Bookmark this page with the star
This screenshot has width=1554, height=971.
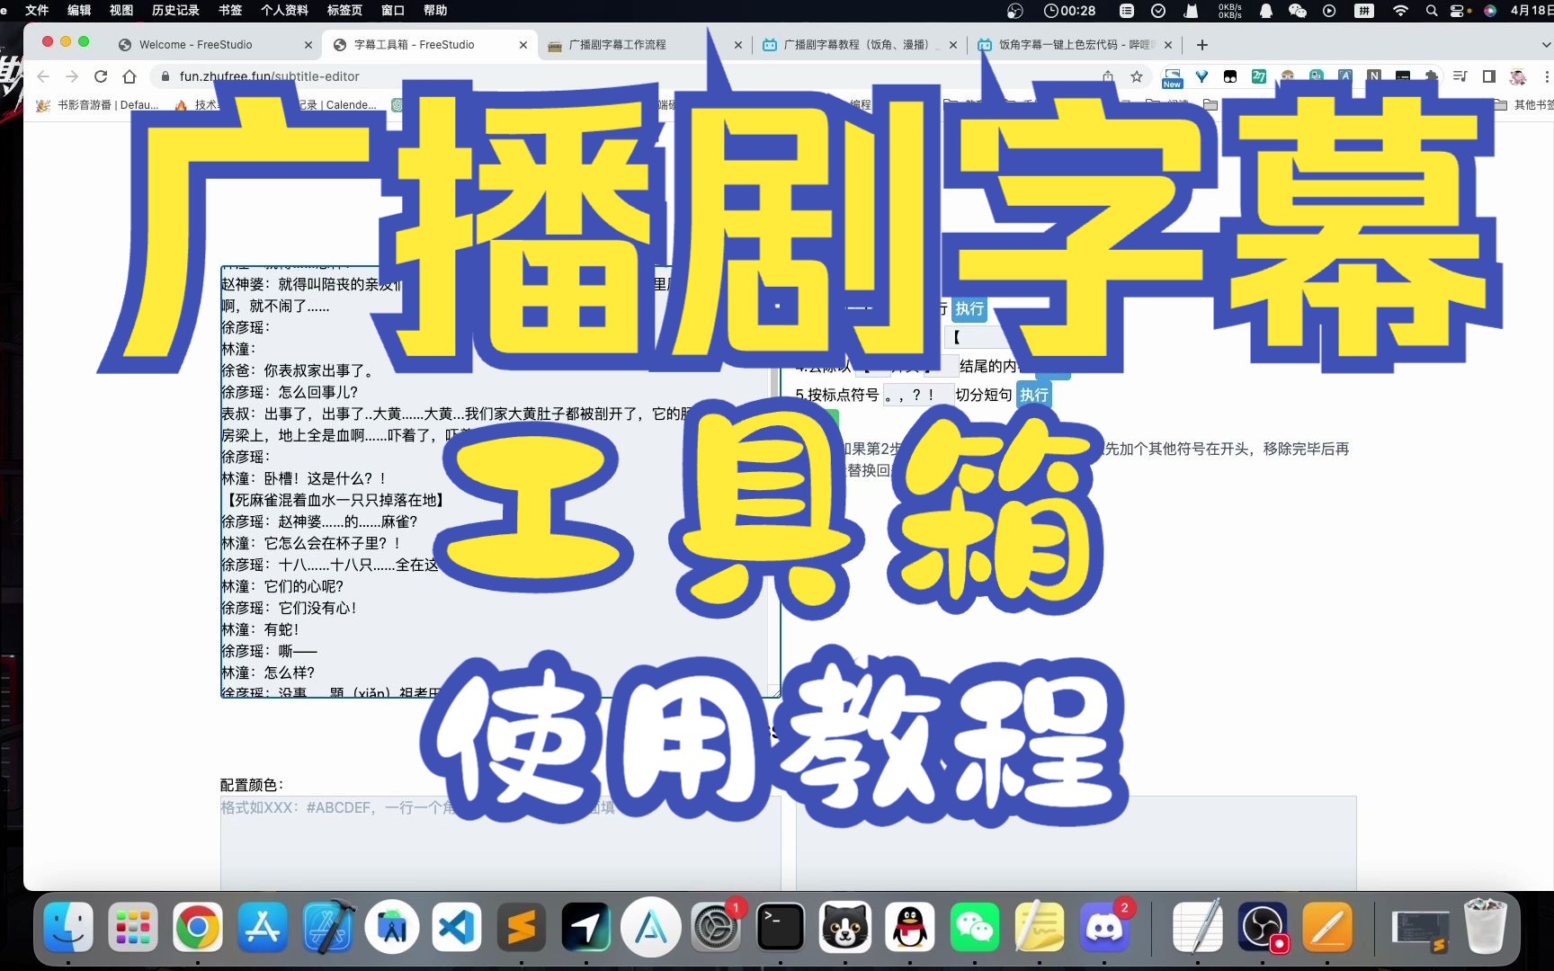click(1137, 76)
